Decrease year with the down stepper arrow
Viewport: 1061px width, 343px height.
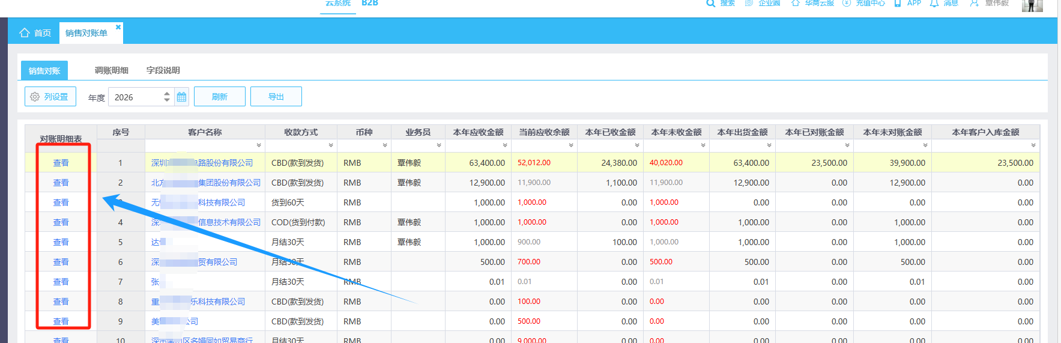tap(167, 100)
